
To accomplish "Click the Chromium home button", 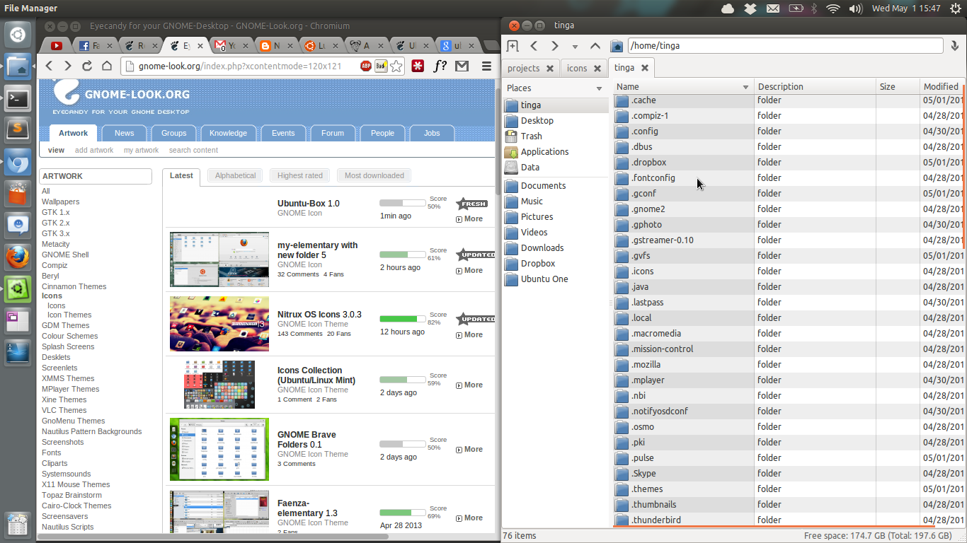I will 107,66.
